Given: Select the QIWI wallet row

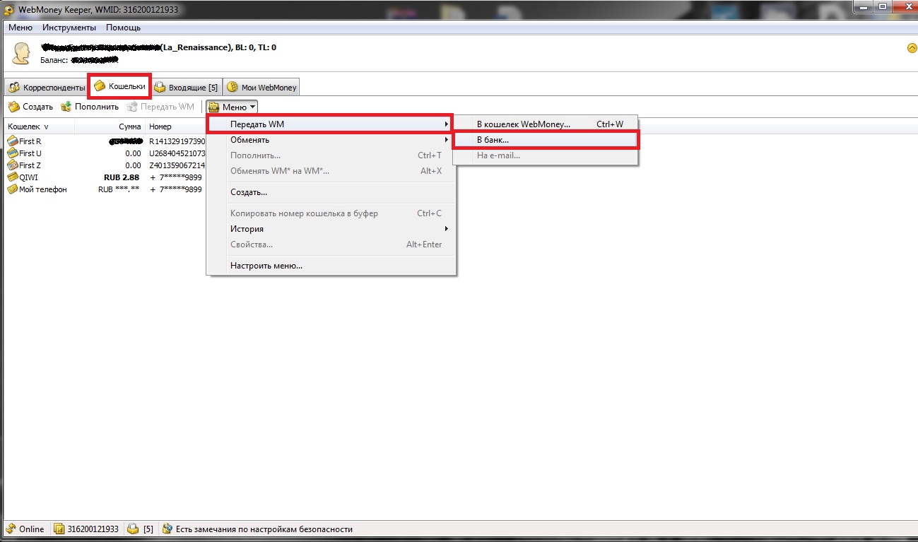Looking at the screenshot, I should tap(105, 177).
